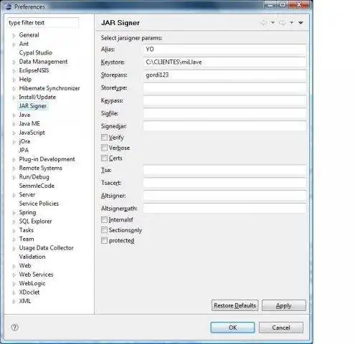Click the Apply button

pos(284,305)
